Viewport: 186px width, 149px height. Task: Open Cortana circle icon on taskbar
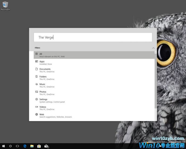pyautogui.click(x=11, y=146)
